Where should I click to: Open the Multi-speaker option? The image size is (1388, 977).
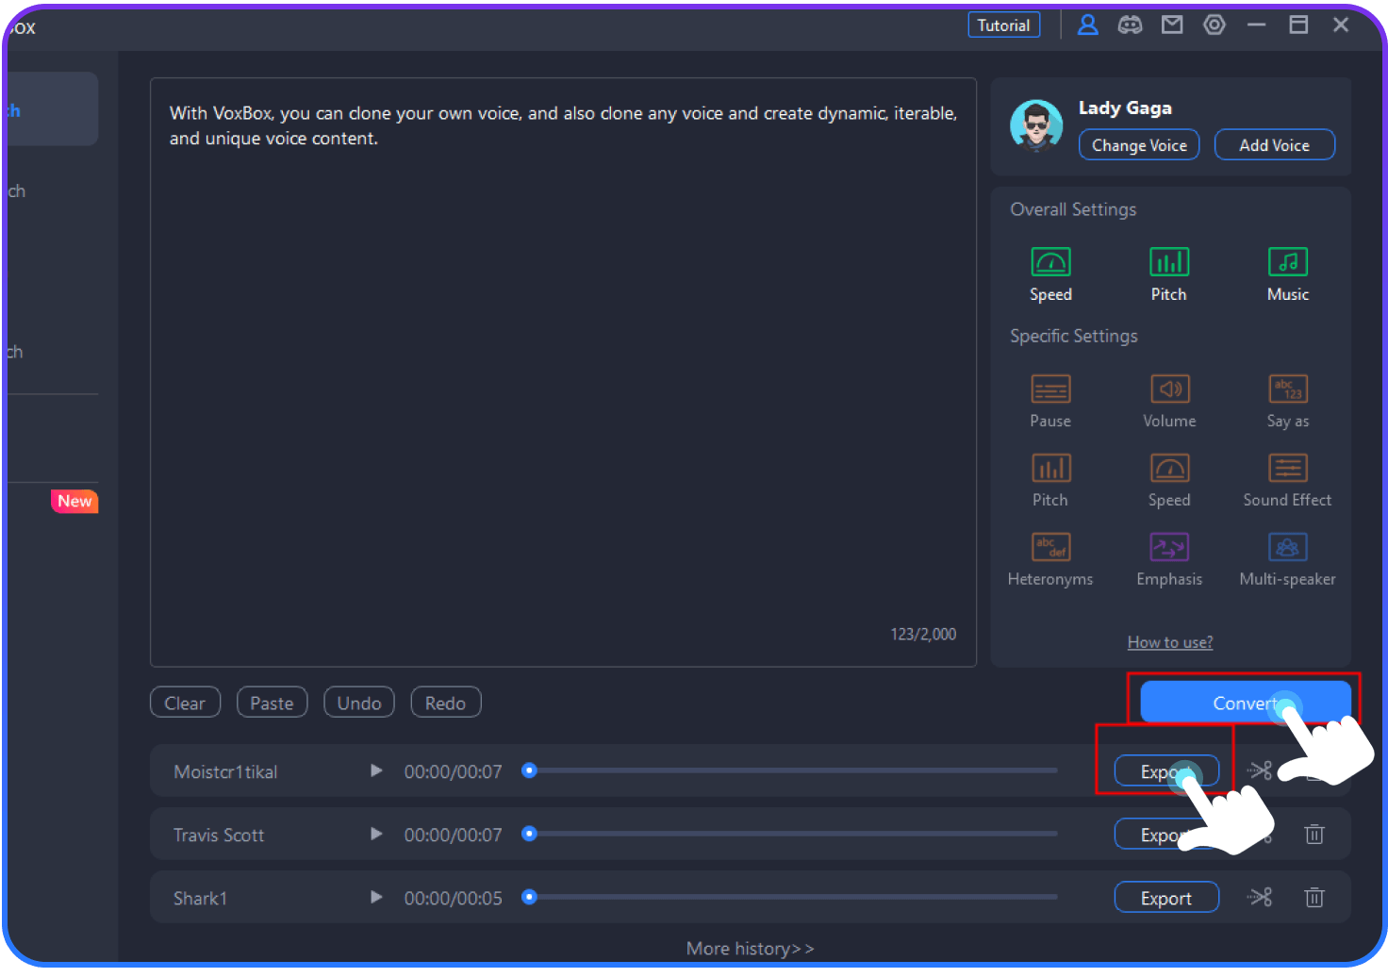click(x=1287, y=559)
